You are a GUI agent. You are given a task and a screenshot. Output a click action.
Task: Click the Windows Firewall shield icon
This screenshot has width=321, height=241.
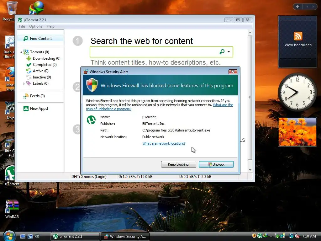coord(92,85)
